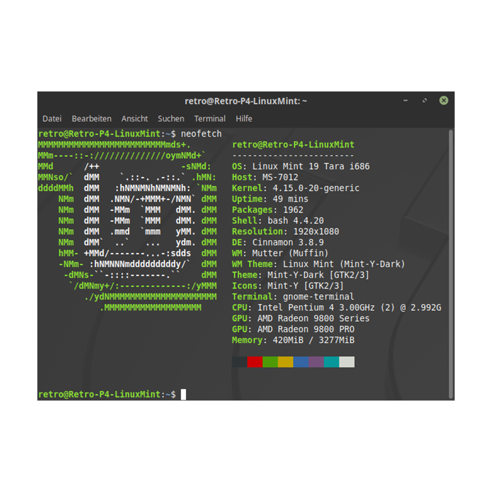492x492 pixels.
Task: Open the Hilfe menu
Action: click(244, 118)
